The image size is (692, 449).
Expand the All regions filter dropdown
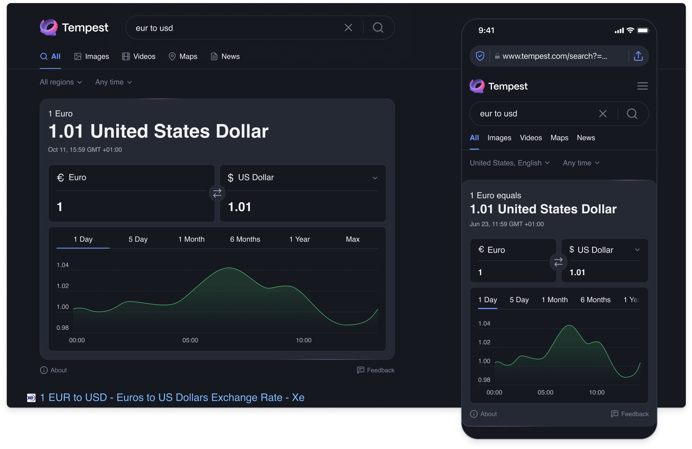coord(61,82)
